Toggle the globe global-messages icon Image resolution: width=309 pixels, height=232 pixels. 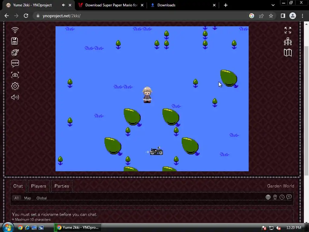tap(268, 197)
